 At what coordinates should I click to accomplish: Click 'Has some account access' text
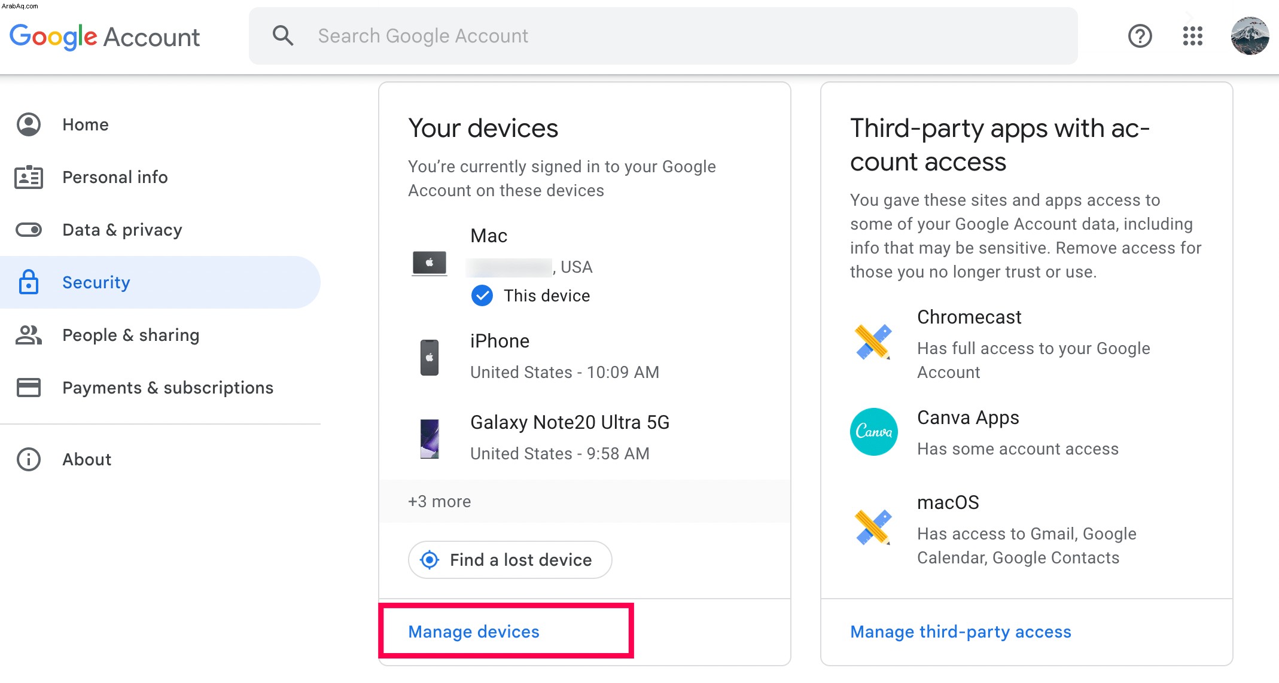1018,449
